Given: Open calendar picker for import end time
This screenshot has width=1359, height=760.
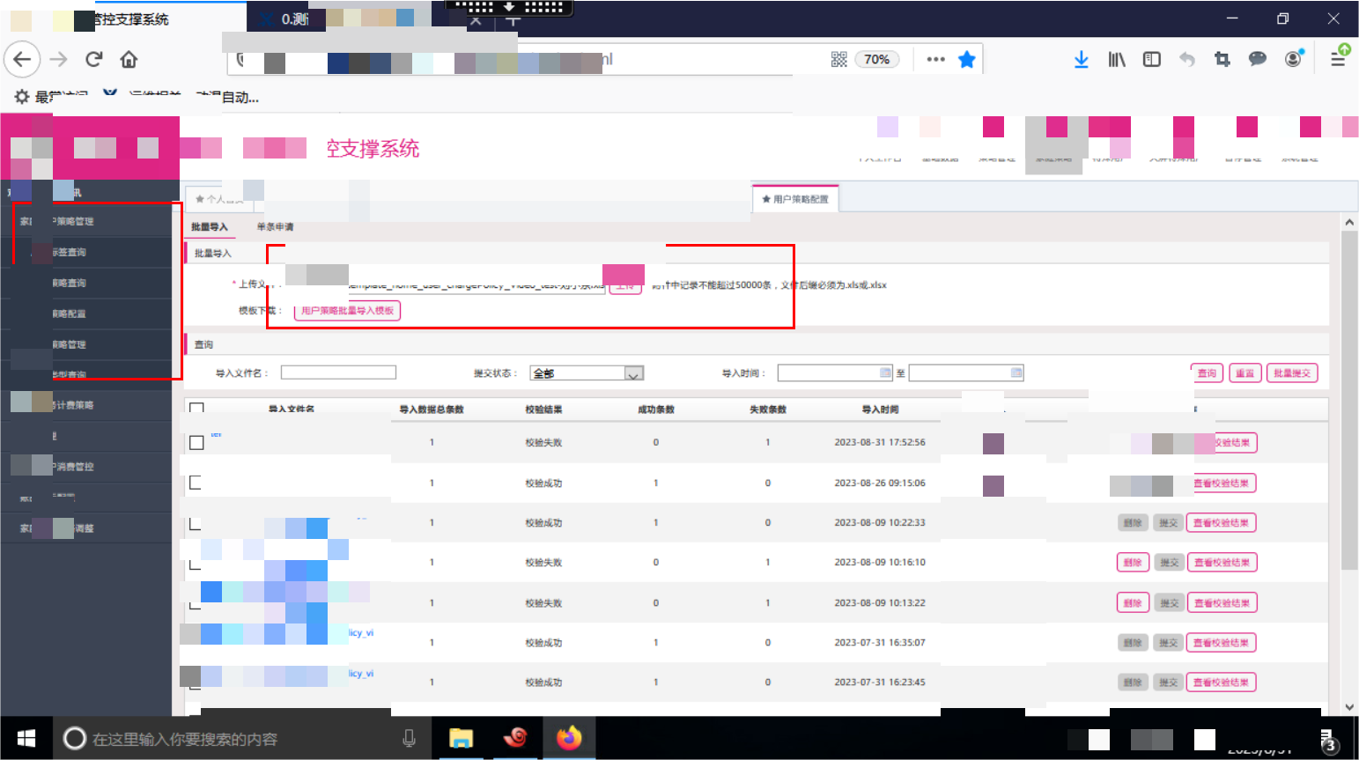Looking at the screenshot, I should tap(1016, 373).
